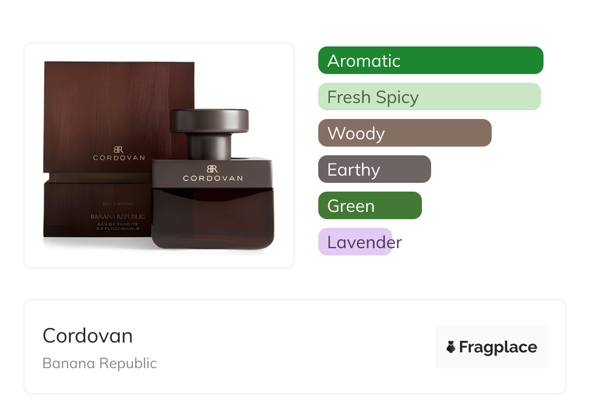This screenshot has height=418, width=590.
Task: Click the Woody accord bar
Action: (405, 133)
